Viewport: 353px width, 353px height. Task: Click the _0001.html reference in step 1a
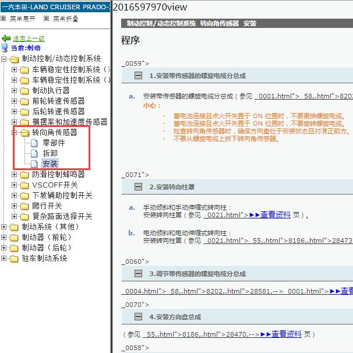(277, 96)
